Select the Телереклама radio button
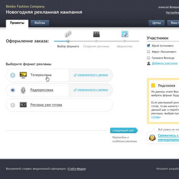 [13, 75]
